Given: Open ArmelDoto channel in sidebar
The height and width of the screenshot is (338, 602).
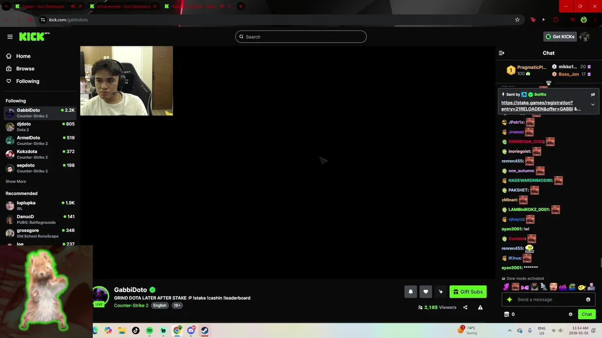Looking at the screenshot, I should [40, 140].
